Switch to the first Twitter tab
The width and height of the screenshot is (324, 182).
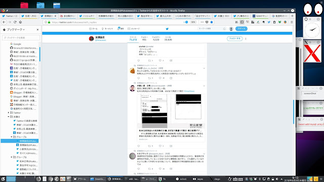10,16
